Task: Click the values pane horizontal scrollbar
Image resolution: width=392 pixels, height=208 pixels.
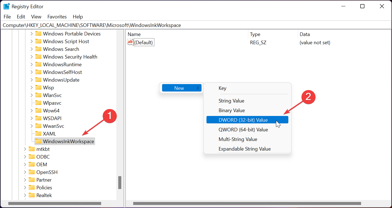Action: [247, 204]
